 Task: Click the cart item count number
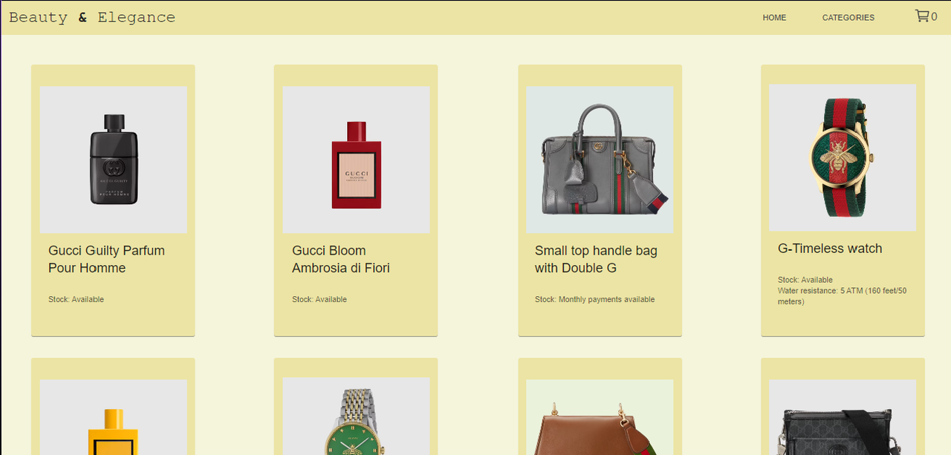934,16
